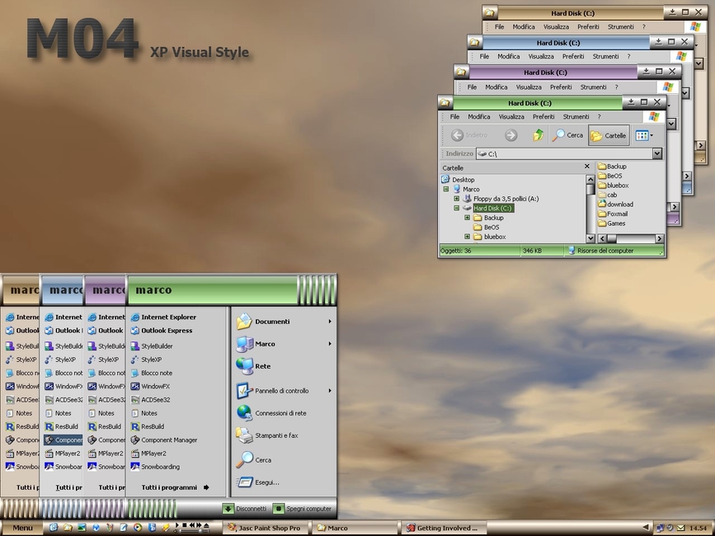Screen dimensions: 715x536
Task: Open Modifica menu in green Explorer window
Action: pyautogui.click(x=479, y=116)
